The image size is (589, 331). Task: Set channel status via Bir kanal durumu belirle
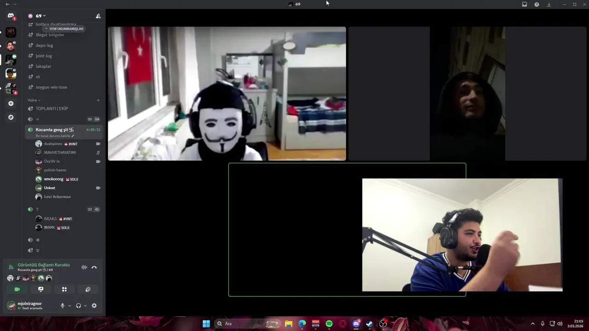click(55, 136)
